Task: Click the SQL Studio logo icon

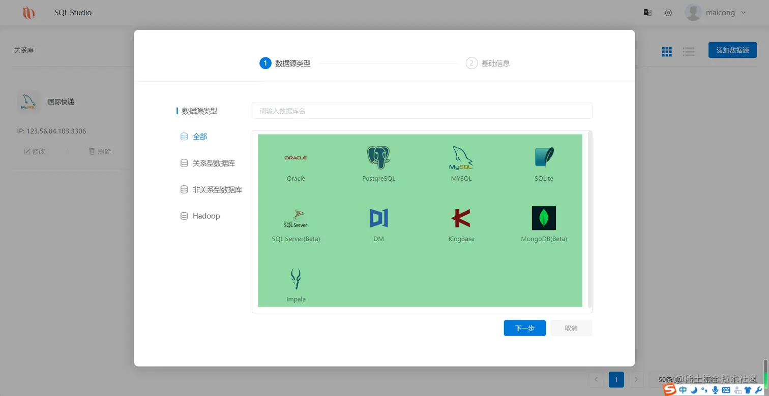Action: (29, 13)
